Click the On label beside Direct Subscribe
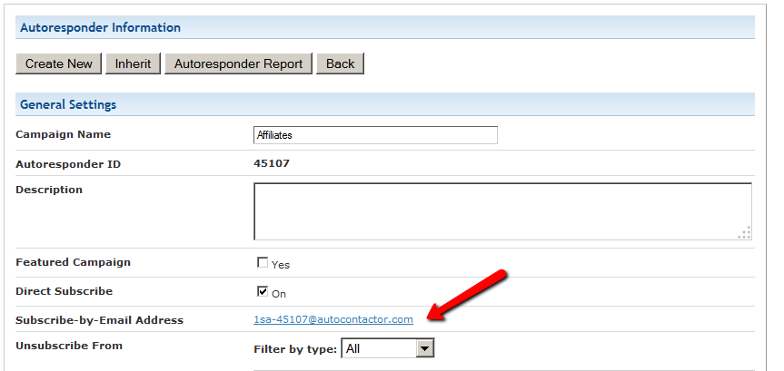 (x=279, y=294)
